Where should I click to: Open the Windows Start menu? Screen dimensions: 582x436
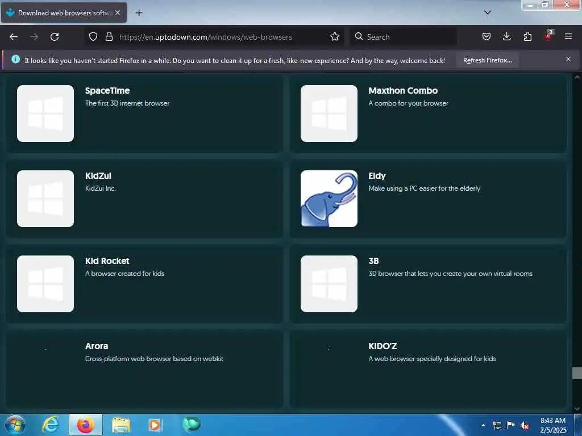[15, 425]
